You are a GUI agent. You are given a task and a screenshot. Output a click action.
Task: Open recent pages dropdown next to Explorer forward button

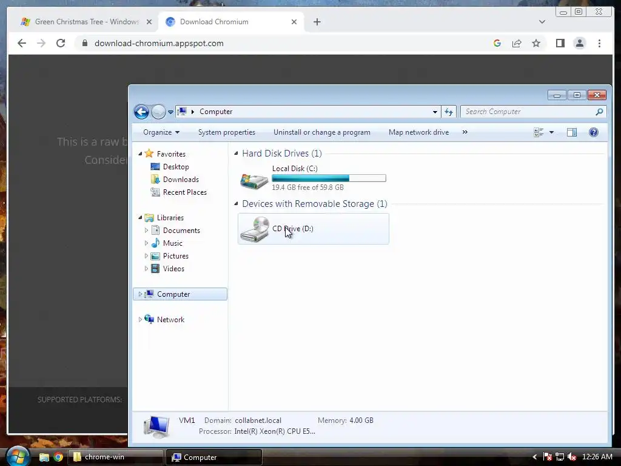click(170, 112)
